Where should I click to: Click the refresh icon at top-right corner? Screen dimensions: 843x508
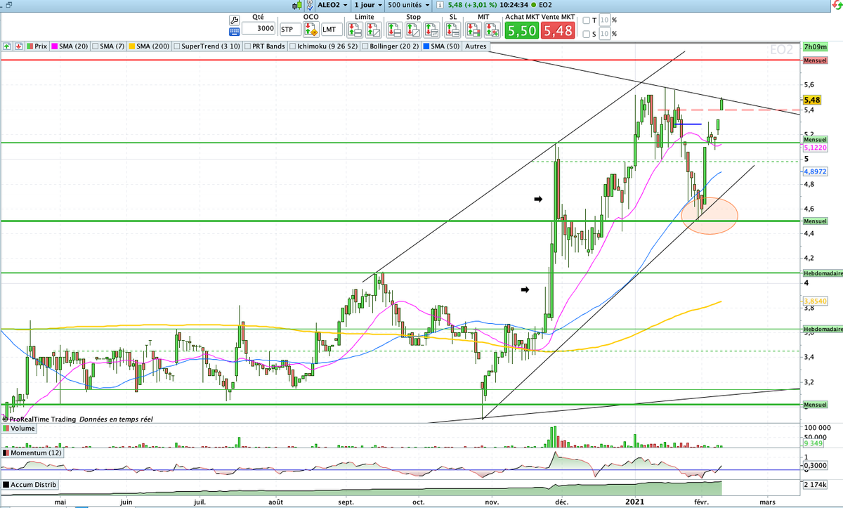(x=837, y=4)
